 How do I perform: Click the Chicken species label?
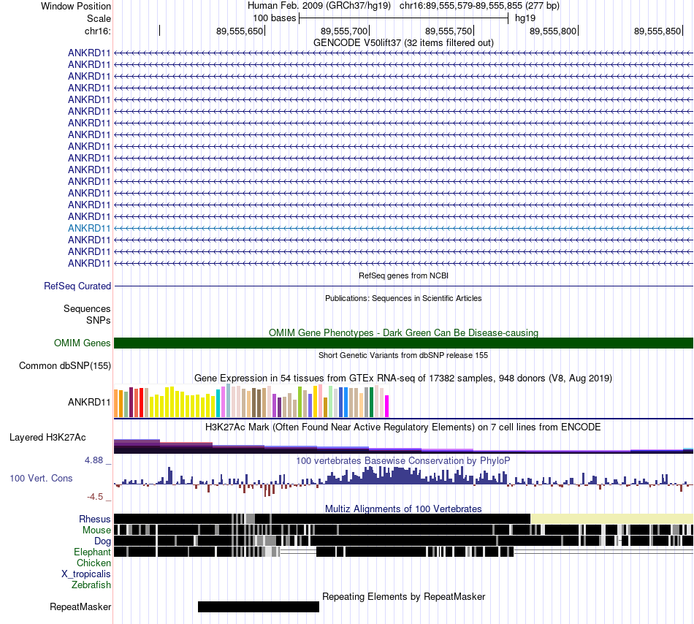pos(94,563)
